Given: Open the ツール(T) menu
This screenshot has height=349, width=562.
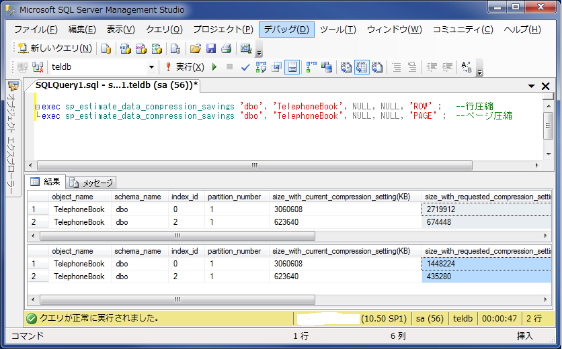Looking at the screenshot, I should [338, 30].
